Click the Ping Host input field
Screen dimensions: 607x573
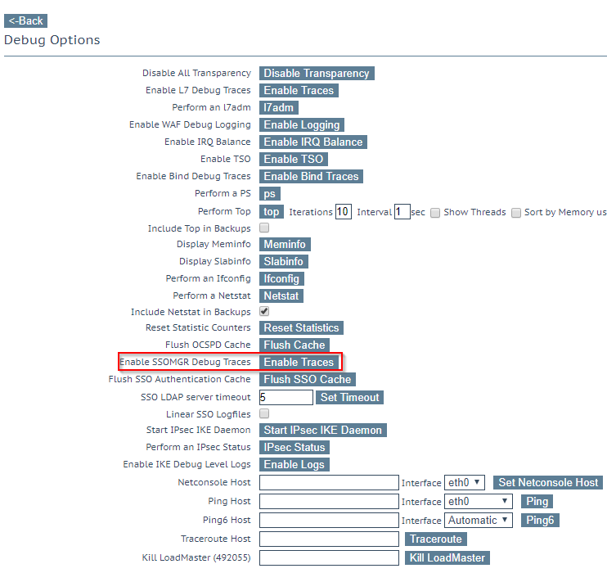(329, 501)
